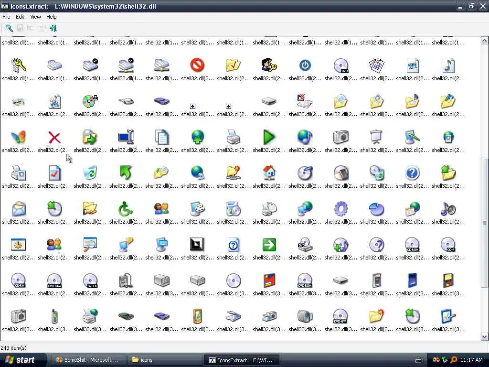Select the recycle bin icon
The height and width of the screenshot is (367, 489).
[90, 173]
